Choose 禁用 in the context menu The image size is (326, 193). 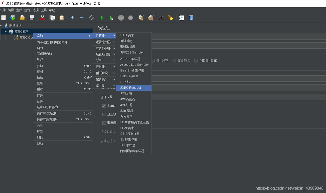point(63,131)
